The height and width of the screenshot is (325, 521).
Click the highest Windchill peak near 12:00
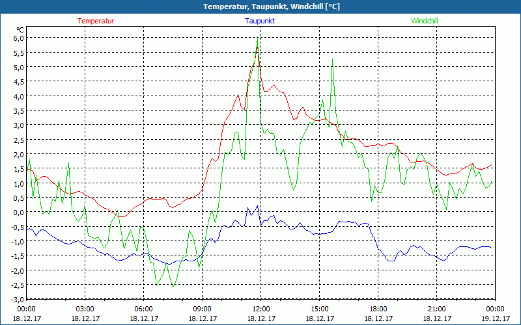click(257, 41)
